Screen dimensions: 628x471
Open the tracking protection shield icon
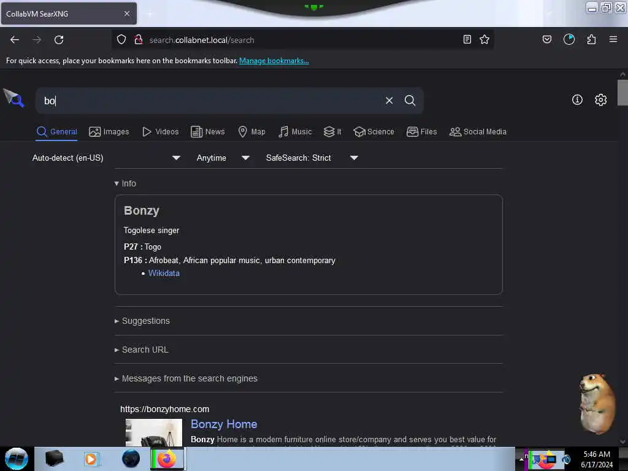(x=121, y=40)
